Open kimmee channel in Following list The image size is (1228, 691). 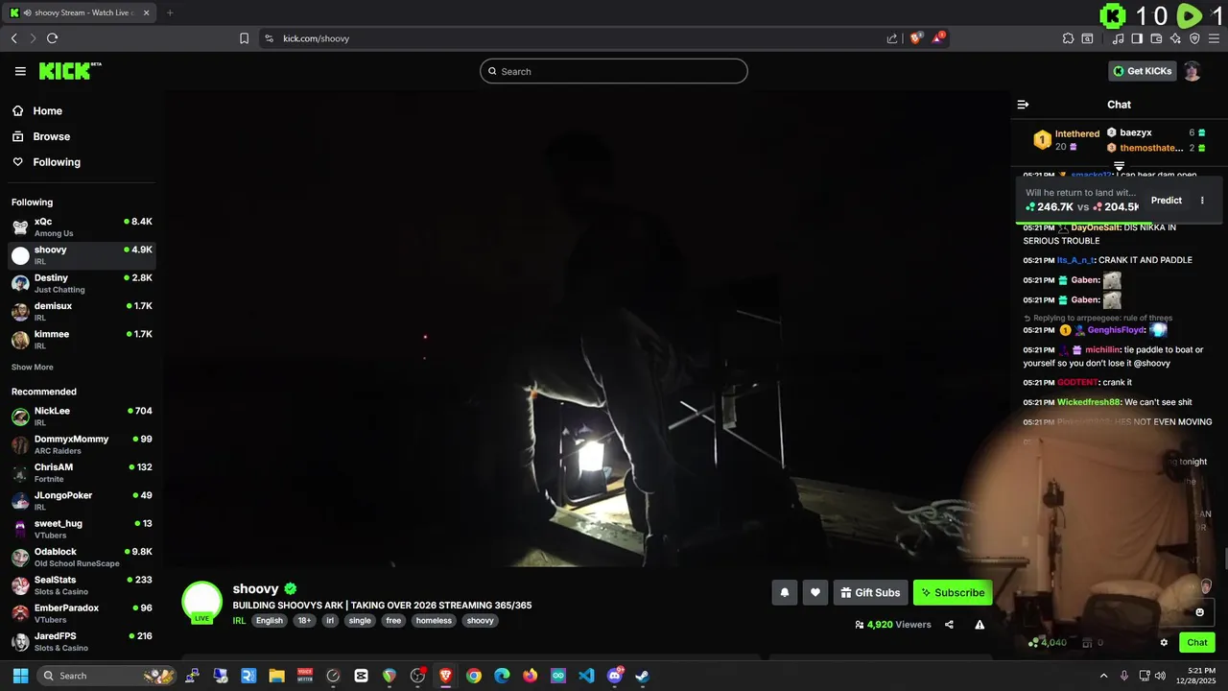tap(82, 339)
